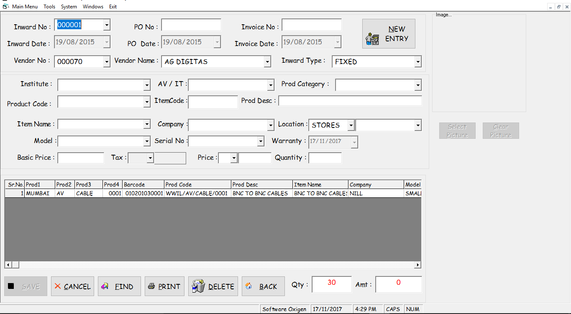Viewport: 571px width, 314px height.
Task: Click the black square Save icon
Action: point(11,286)
